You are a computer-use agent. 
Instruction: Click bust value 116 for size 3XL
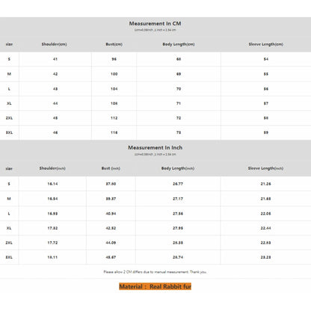(x=114, y=132)
